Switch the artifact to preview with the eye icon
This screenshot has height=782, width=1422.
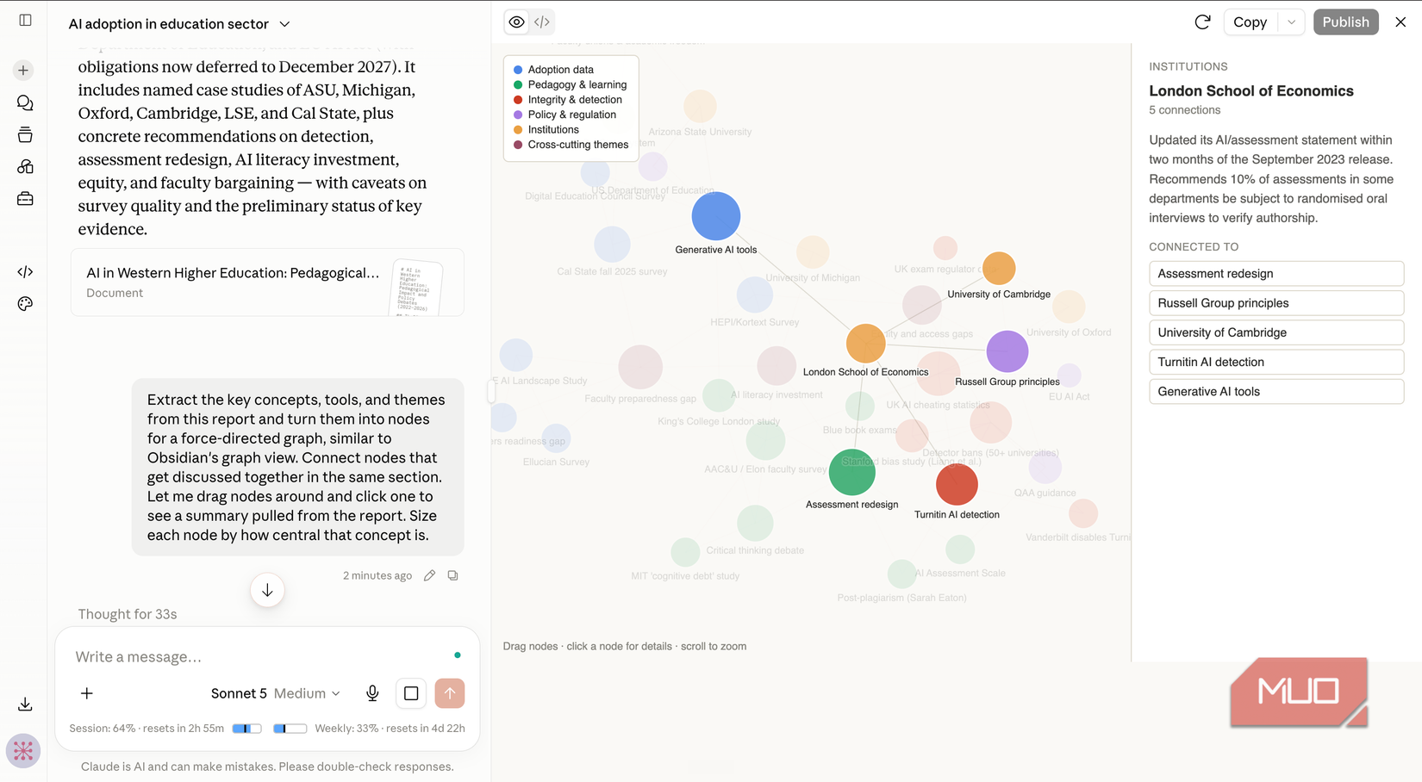click(516, 22)
